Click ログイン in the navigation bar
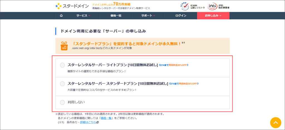Image resolution: width=285 pixels, height=130 pixels. (x=181, y=16)
